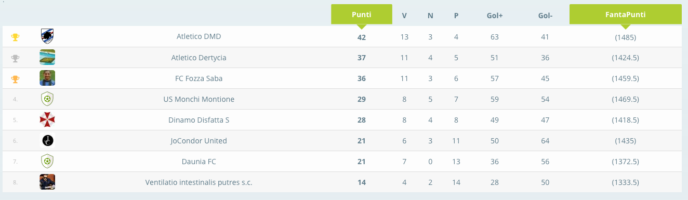688x200 pixels.
Task: Sort standings by the Punti column
Action: [x=362, y=15]
